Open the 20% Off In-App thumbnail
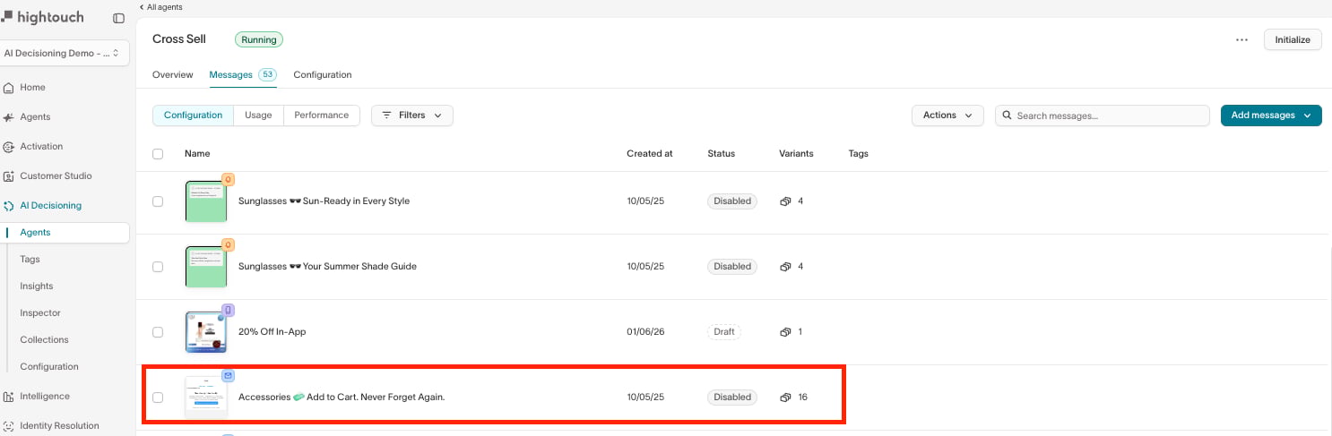This screenshot has height=436, width=1332. click(x=206, y=332)
